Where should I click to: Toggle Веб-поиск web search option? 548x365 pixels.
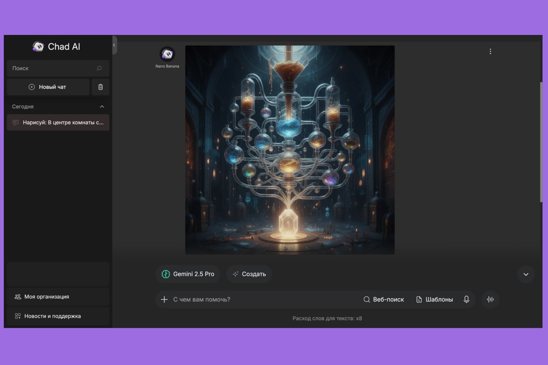pos(384,299)
